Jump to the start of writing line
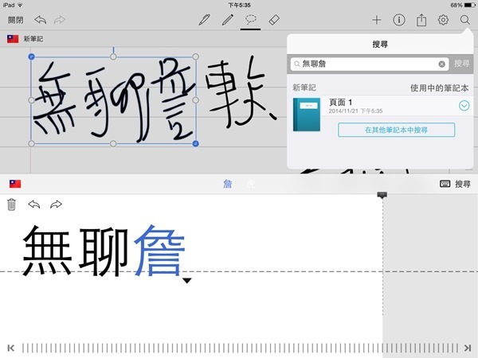This screenshot has height=358, width=478. (10, 348)
